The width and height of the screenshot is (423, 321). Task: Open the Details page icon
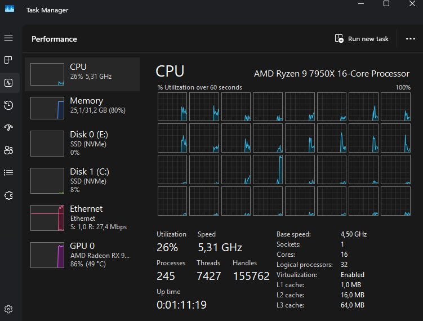point(8,173)
